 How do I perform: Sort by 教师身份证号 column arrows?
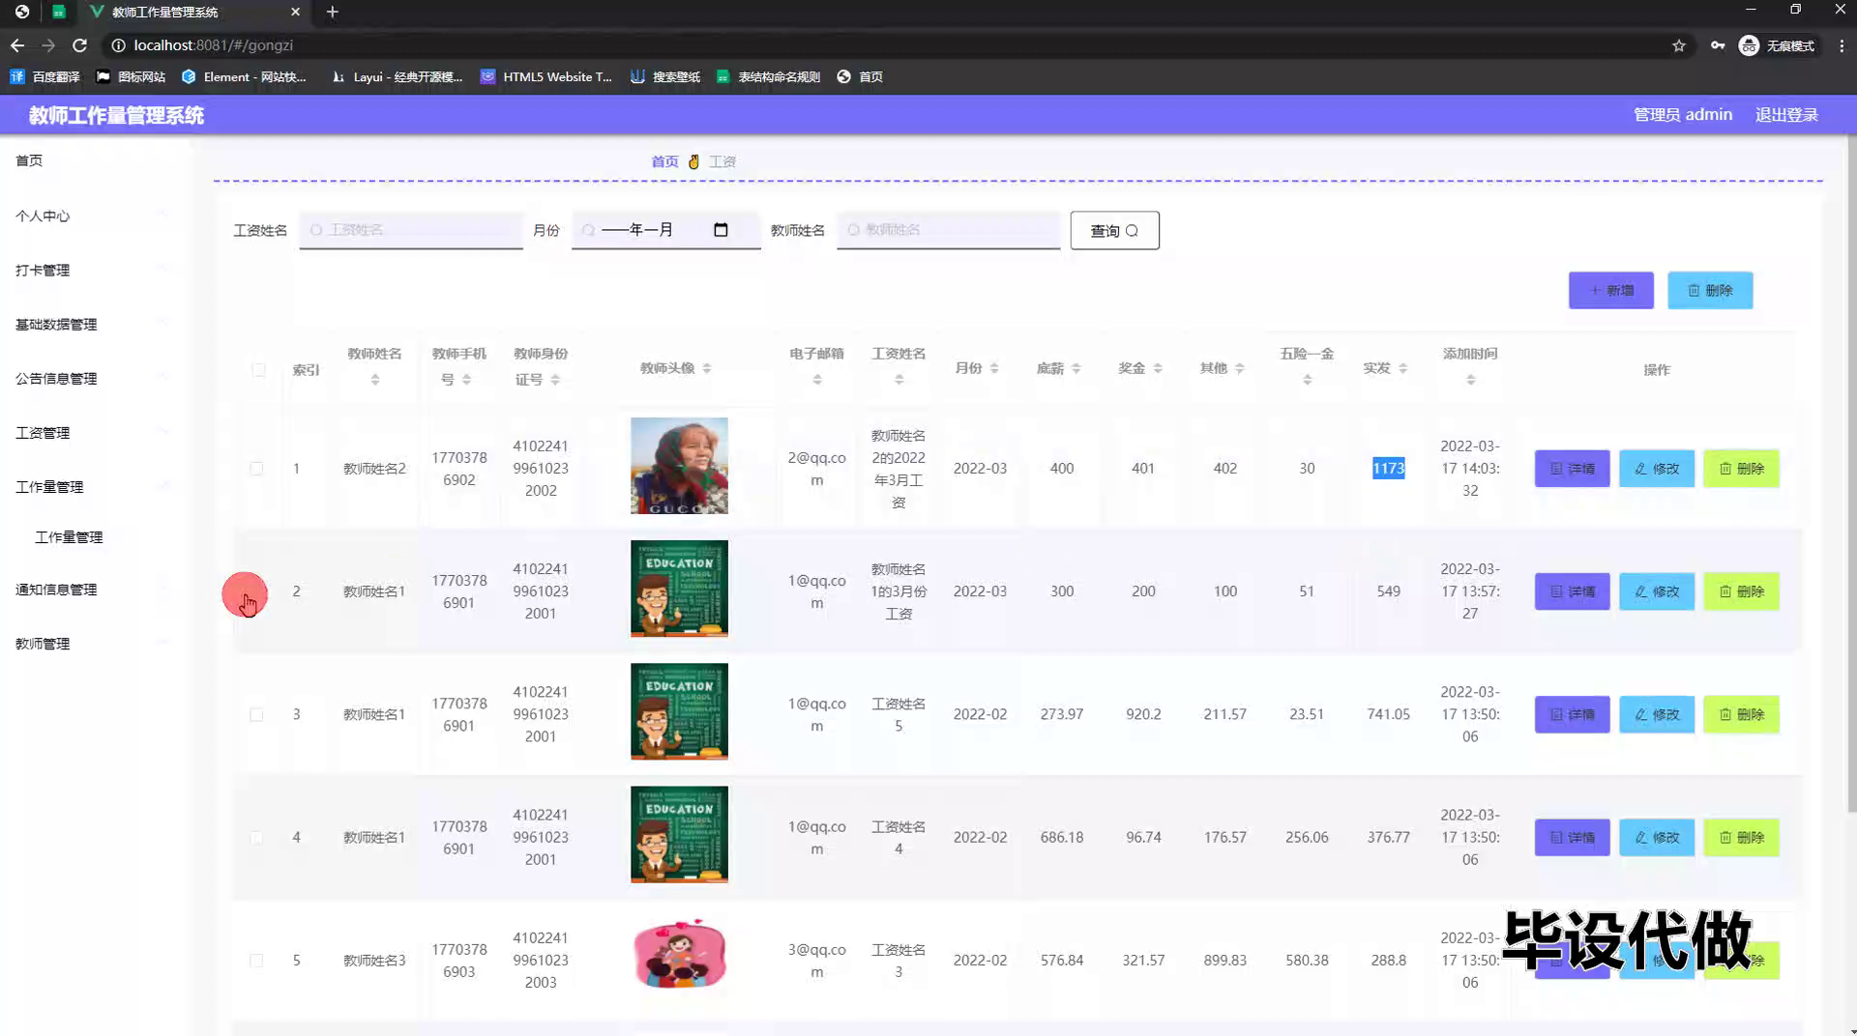[x=555, y=380]
